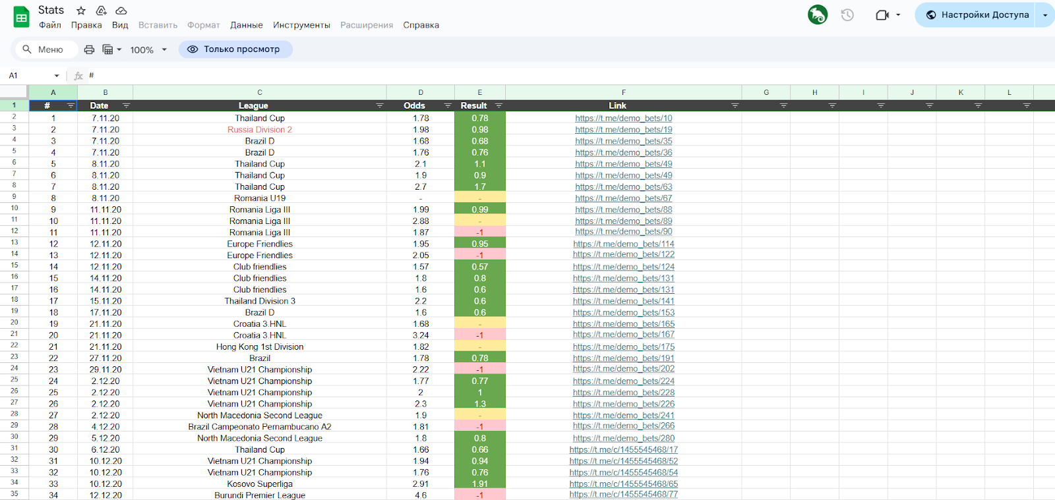Open the filter icon in column I header

[x=881, y=105]
